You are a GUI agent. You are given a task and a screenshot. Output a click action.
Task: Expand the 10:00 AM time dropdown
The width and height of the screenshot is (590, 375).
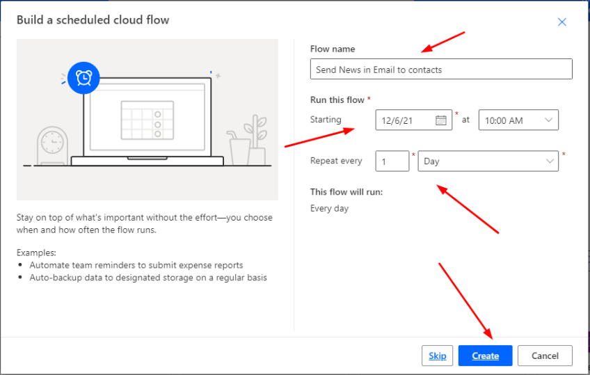coord(518,120)
